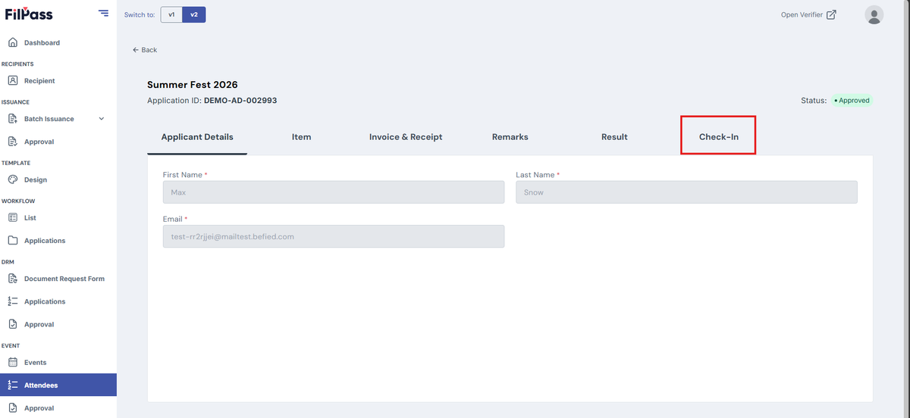Switch to version v2
Viewport: 910px width, 418px height.
194,14
